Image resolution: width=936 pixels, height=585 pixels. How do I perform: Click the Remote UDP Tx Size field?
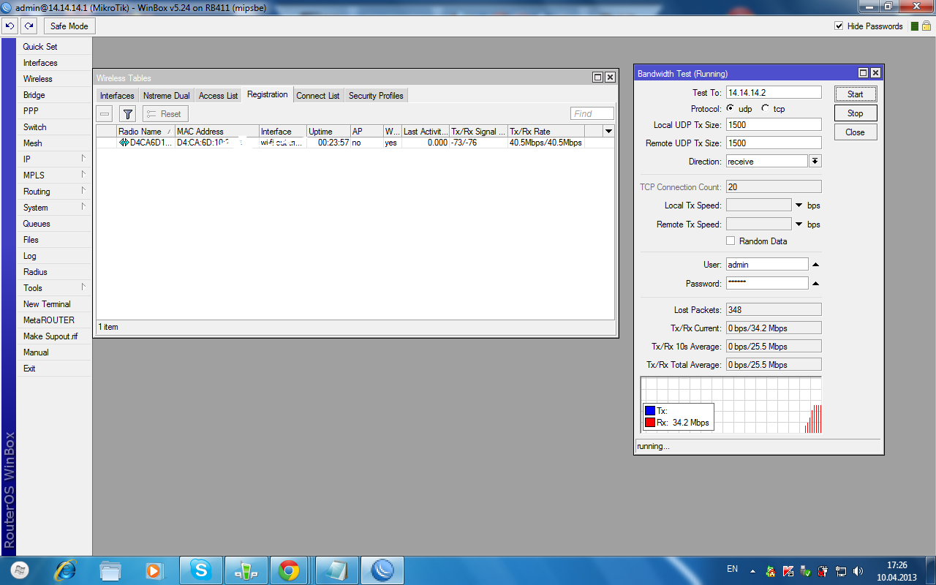point(774,143)
